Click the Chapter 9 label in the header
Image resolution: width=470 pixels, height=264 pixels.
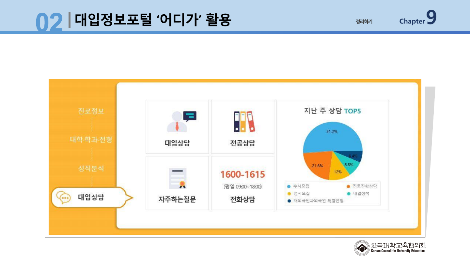tap(418, 18)
